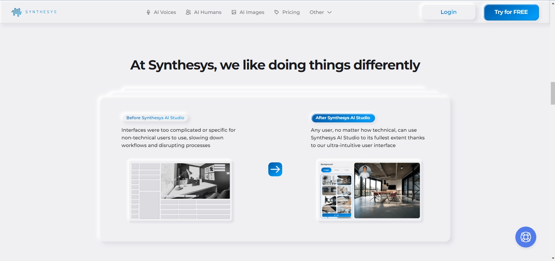The image size is (555, 261).
Task: Open the AI Voices menu item
Action: (x=161, y=12)
